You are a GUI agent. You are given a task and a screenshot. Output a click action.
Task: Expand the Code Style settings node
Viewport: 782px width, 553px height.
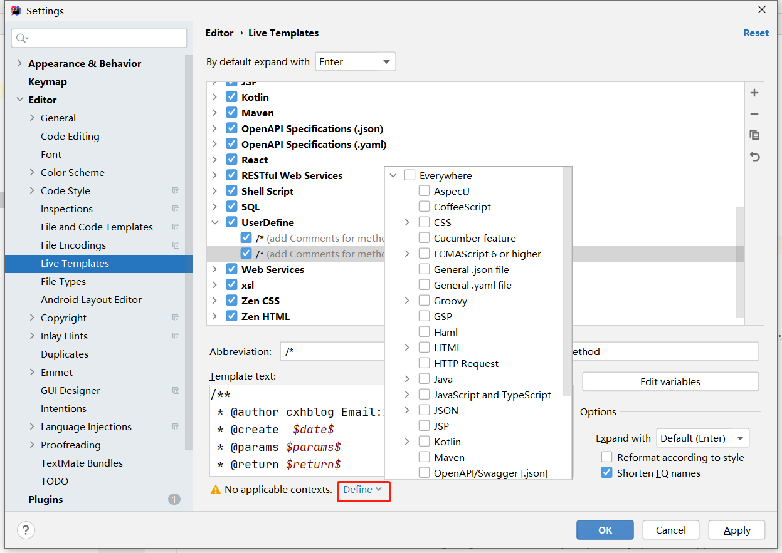click(33, 190)
